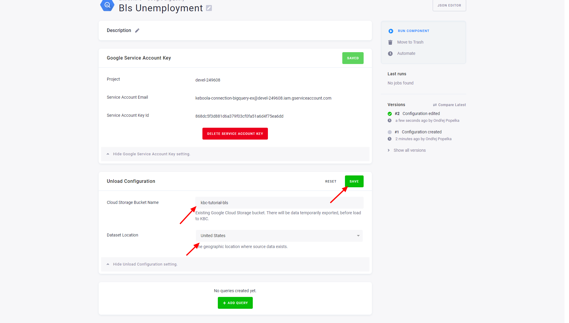Open the Dataset Location dropdown

[279, 236]
